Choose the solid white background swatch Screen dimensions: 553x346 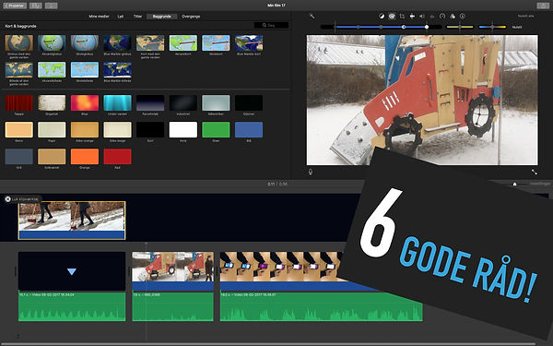(x=183, y=129)
